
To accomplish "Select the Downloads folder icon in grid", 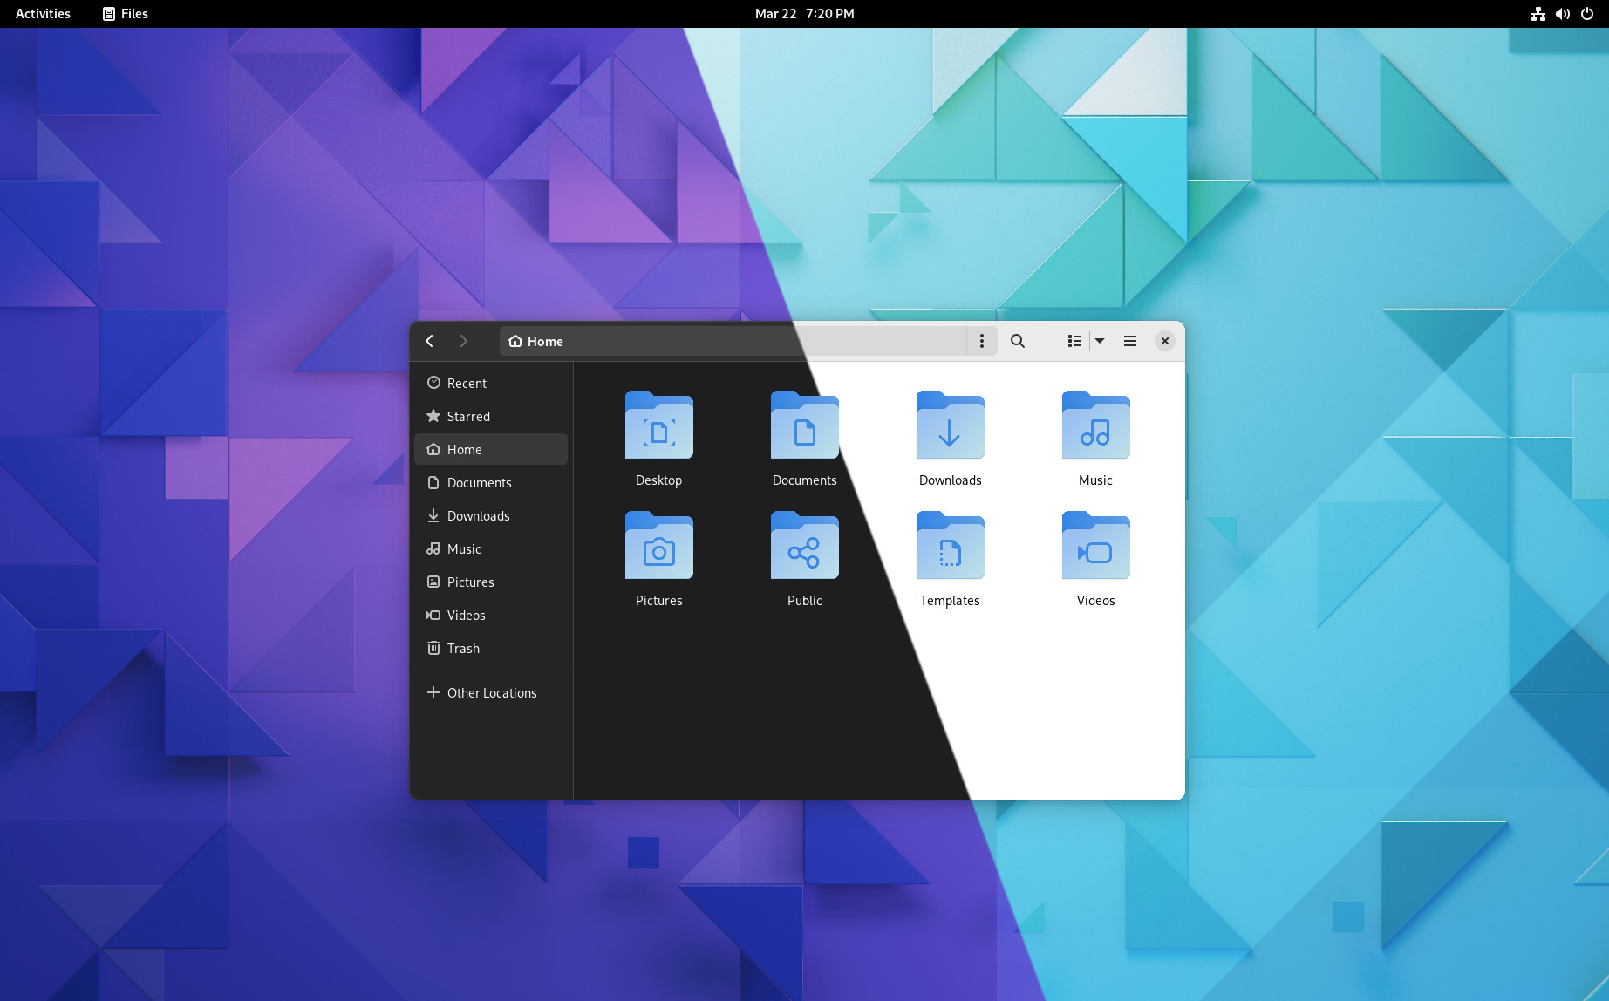I will [x=951, y=425].
